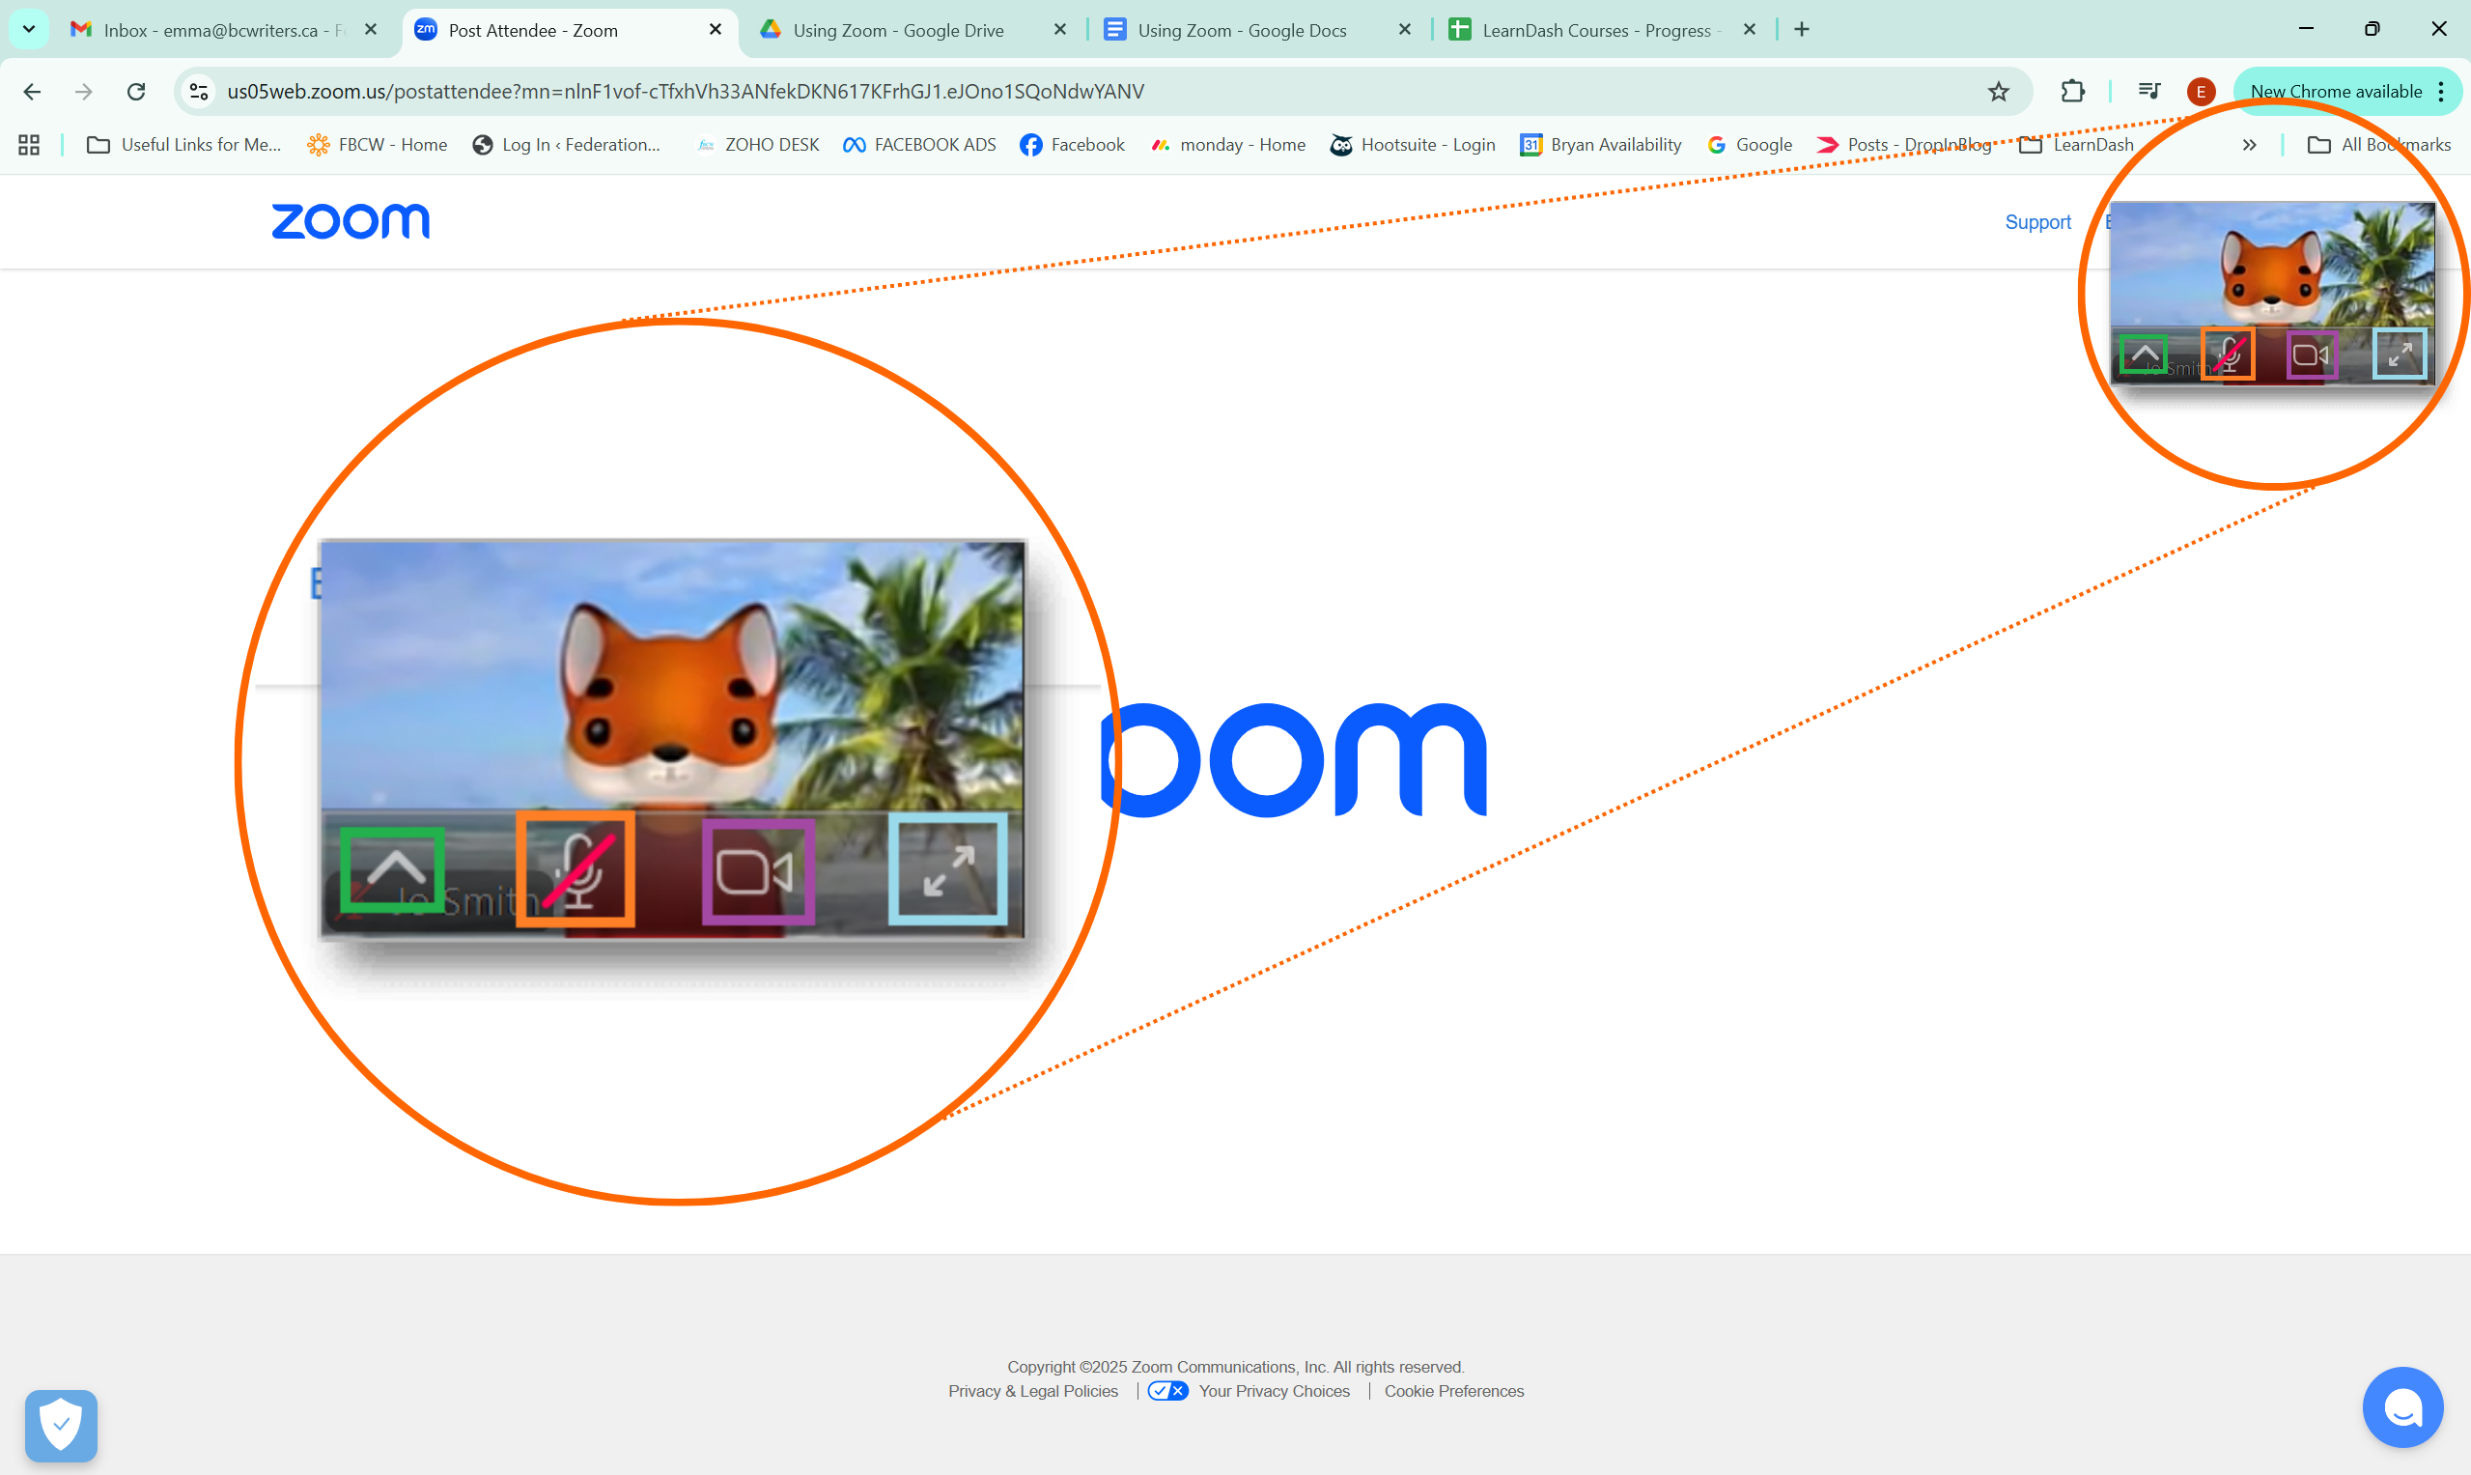
Task: Open All Bookmarks folder
Action: [x=2379, y=145]
